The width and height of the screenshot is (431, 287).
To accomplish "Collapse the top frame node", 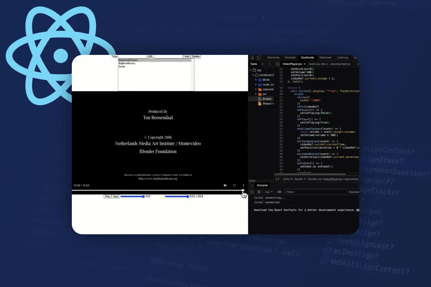I will [251, 70].
